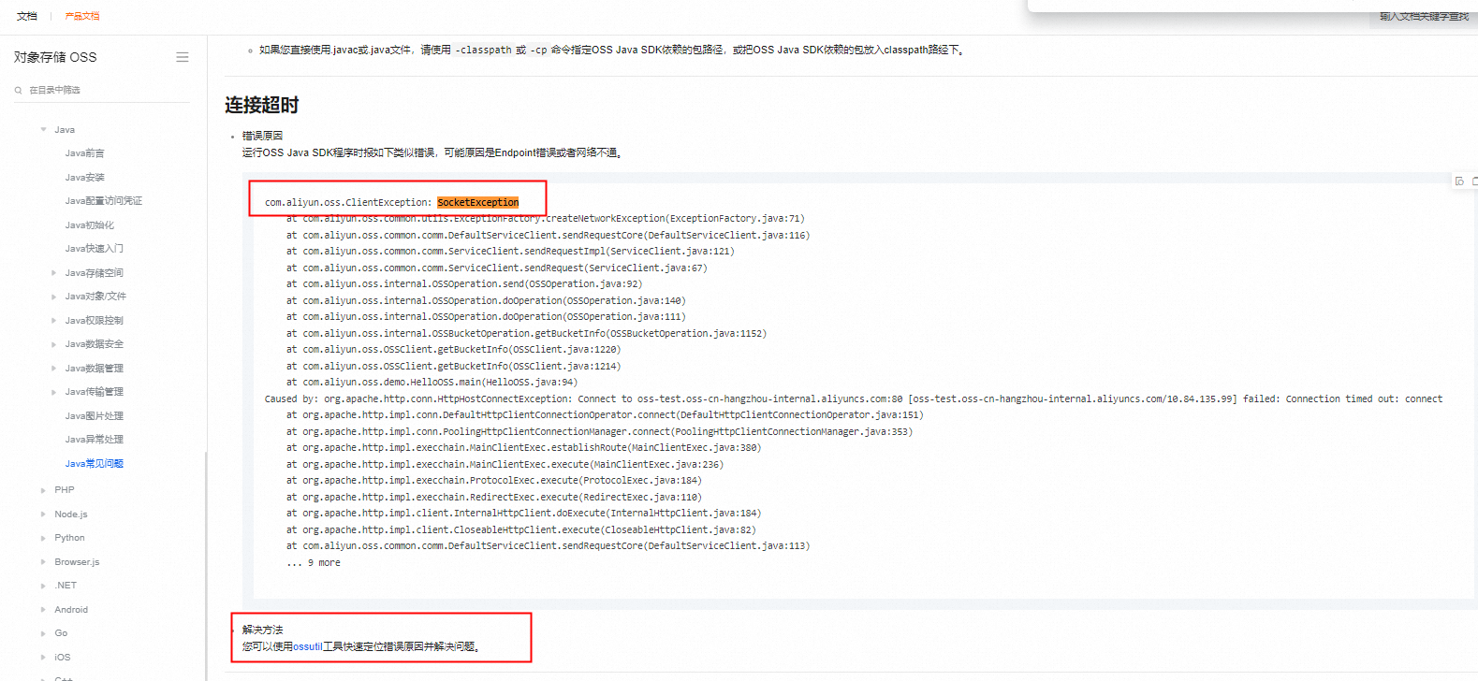Expand the Python node arrow
Viewport: 1478px width, 681px height.
43,538
